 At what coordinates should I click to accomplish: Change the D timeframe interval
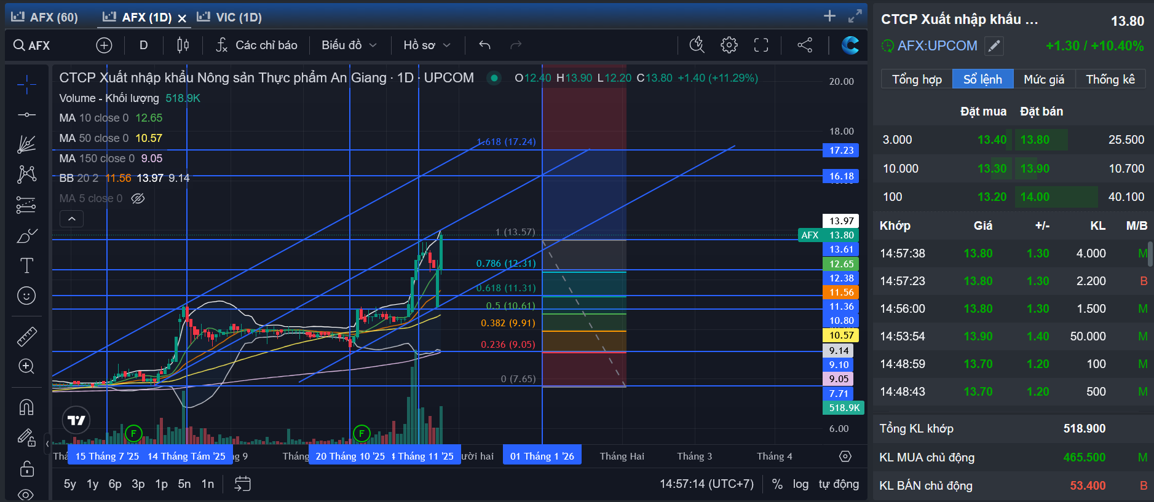[143, 45]
